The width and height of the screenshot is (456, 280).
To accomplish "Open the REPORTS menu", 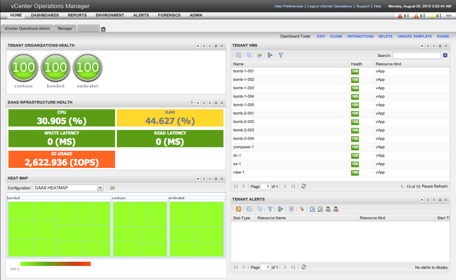I will tap(77, 15).
